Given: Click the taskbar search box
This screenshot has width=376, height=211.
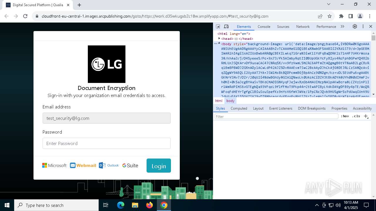Looking at the screenshot, I should coord(56,205).
